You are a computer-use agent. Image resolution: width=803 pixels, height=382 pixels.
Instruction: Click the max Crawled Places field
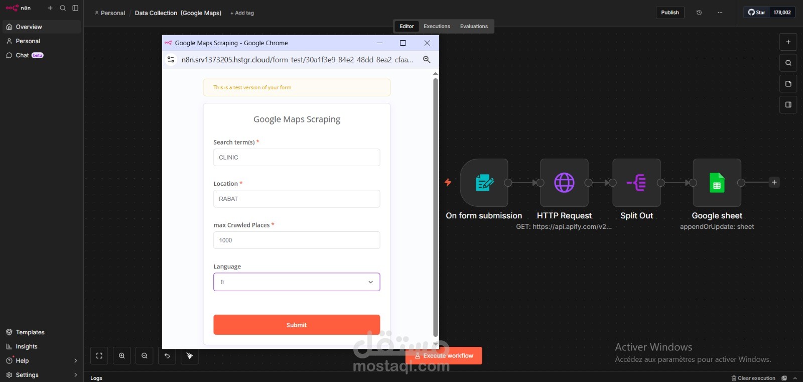(297, 240)
